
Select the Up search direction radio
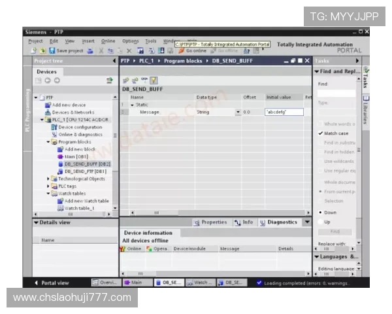pyautogui.click(x=321, y=222)
